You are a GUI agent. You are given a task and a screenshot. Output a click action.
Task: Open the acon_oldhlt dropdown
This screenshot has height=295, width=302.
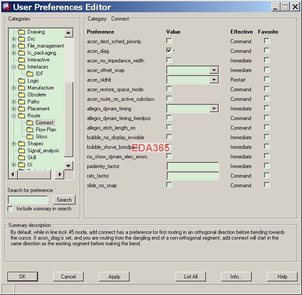(214, 80)
